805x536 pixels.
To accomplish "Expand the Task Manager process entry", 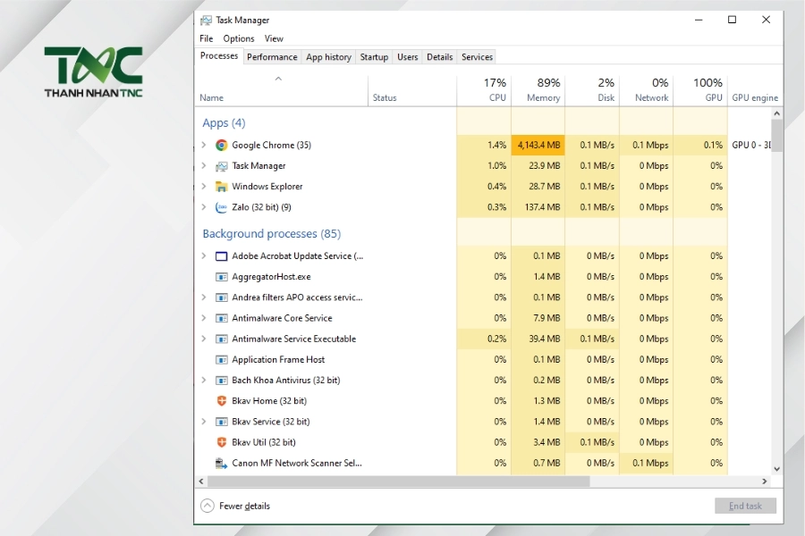I will 204,165.
